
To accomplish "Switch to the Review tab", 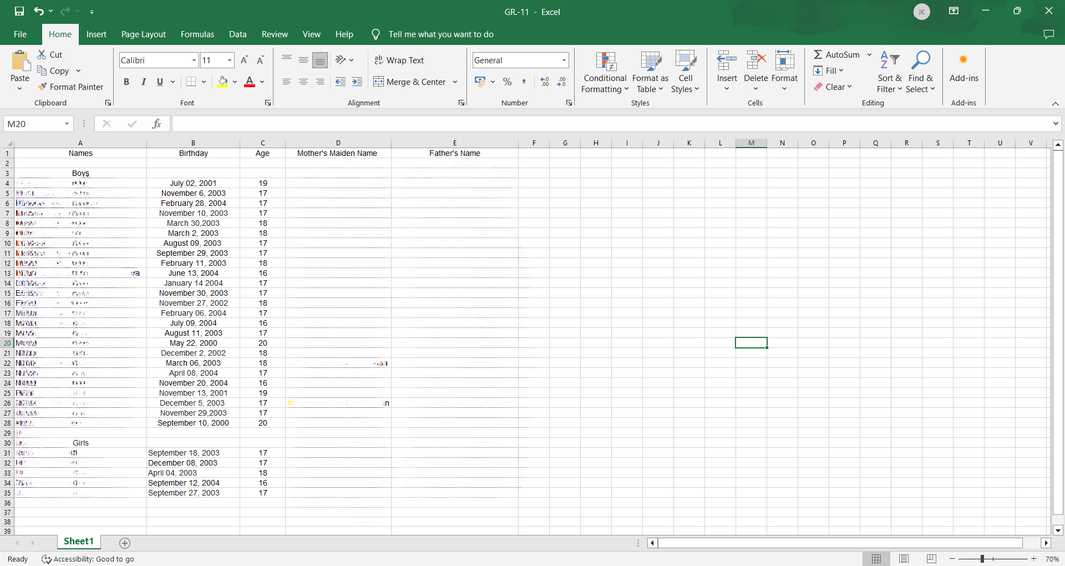I will (x=275, y=34).
